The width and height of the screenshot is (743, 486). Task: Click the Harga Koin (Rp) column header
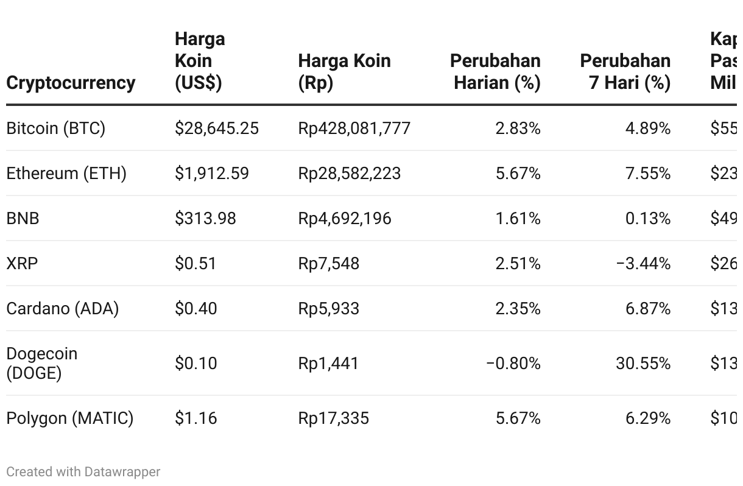344,71
